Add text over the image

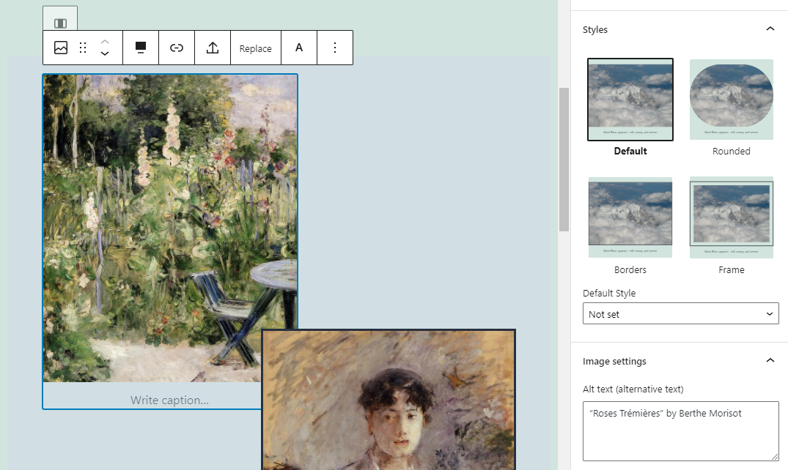click(298, 48)
